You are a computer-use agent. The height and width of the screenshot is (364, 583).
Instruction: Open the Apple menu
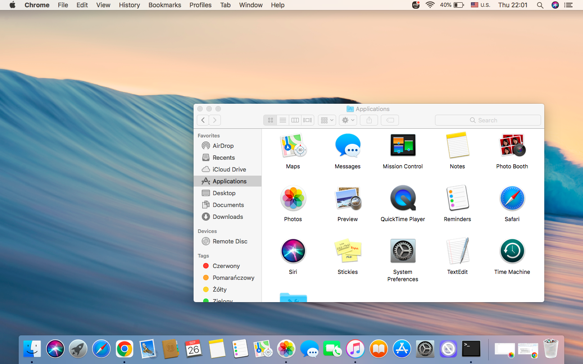coord(12,5)
